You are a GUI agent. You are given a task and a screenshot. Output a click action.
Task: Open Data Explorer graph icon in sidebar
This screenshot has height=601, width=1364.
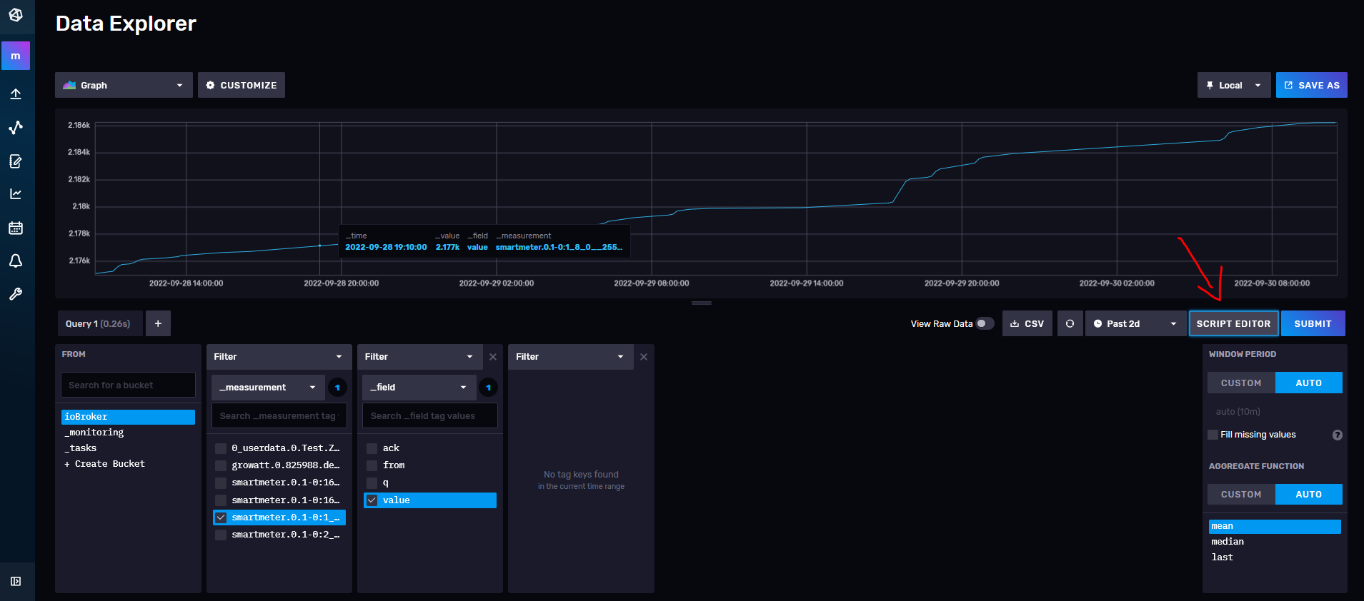(16, 127)
